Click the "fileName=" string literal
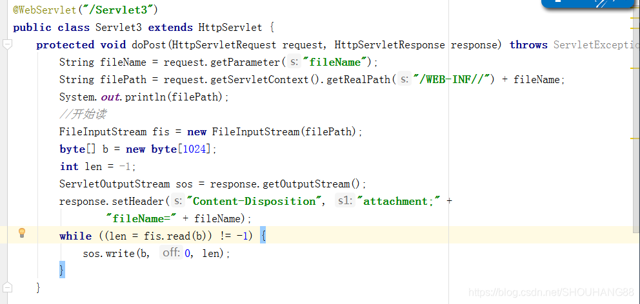Image resolution: width=640 pixels, height=304 pixels. pyautogui.click(x=141, y=219)
